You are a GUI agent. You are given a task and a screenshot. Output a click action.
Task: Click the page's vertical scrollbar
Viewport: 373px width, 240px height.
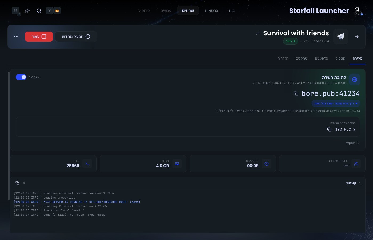click(9, 136)
